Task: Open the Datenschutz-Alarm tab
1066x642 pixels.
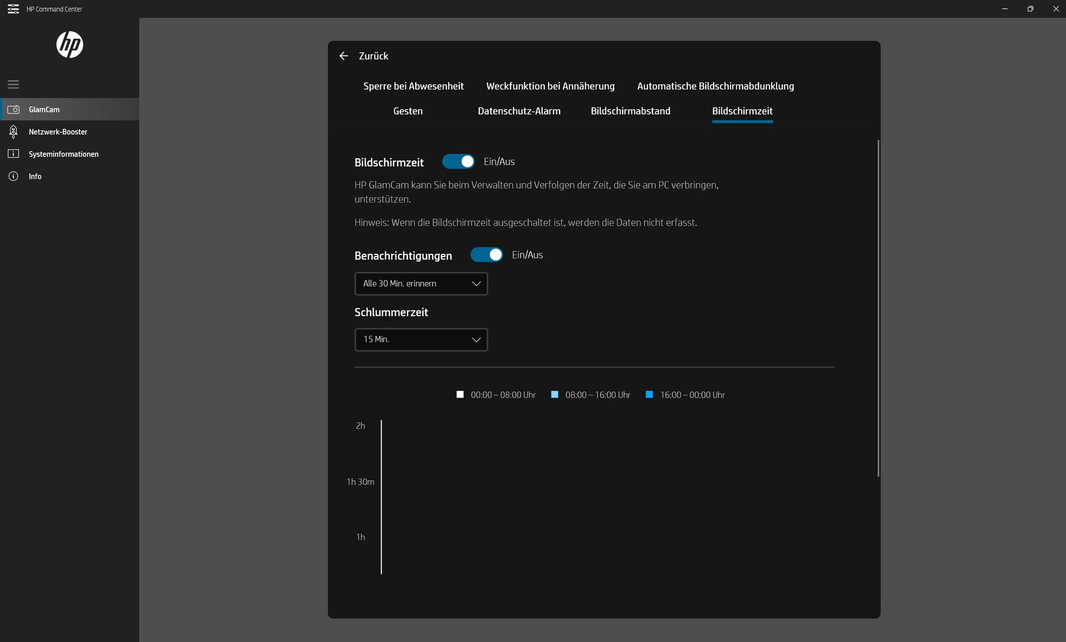Action: [x=519, y=111]
